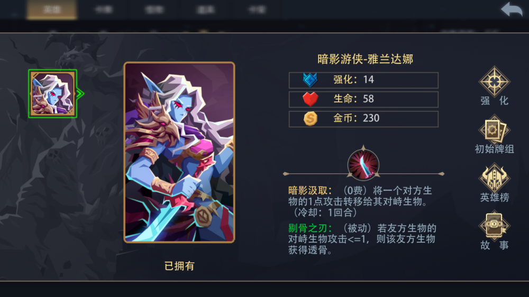Switch to the second blurred top tab
The width and height of the screenshot is (529, 297).
(103, 9)
